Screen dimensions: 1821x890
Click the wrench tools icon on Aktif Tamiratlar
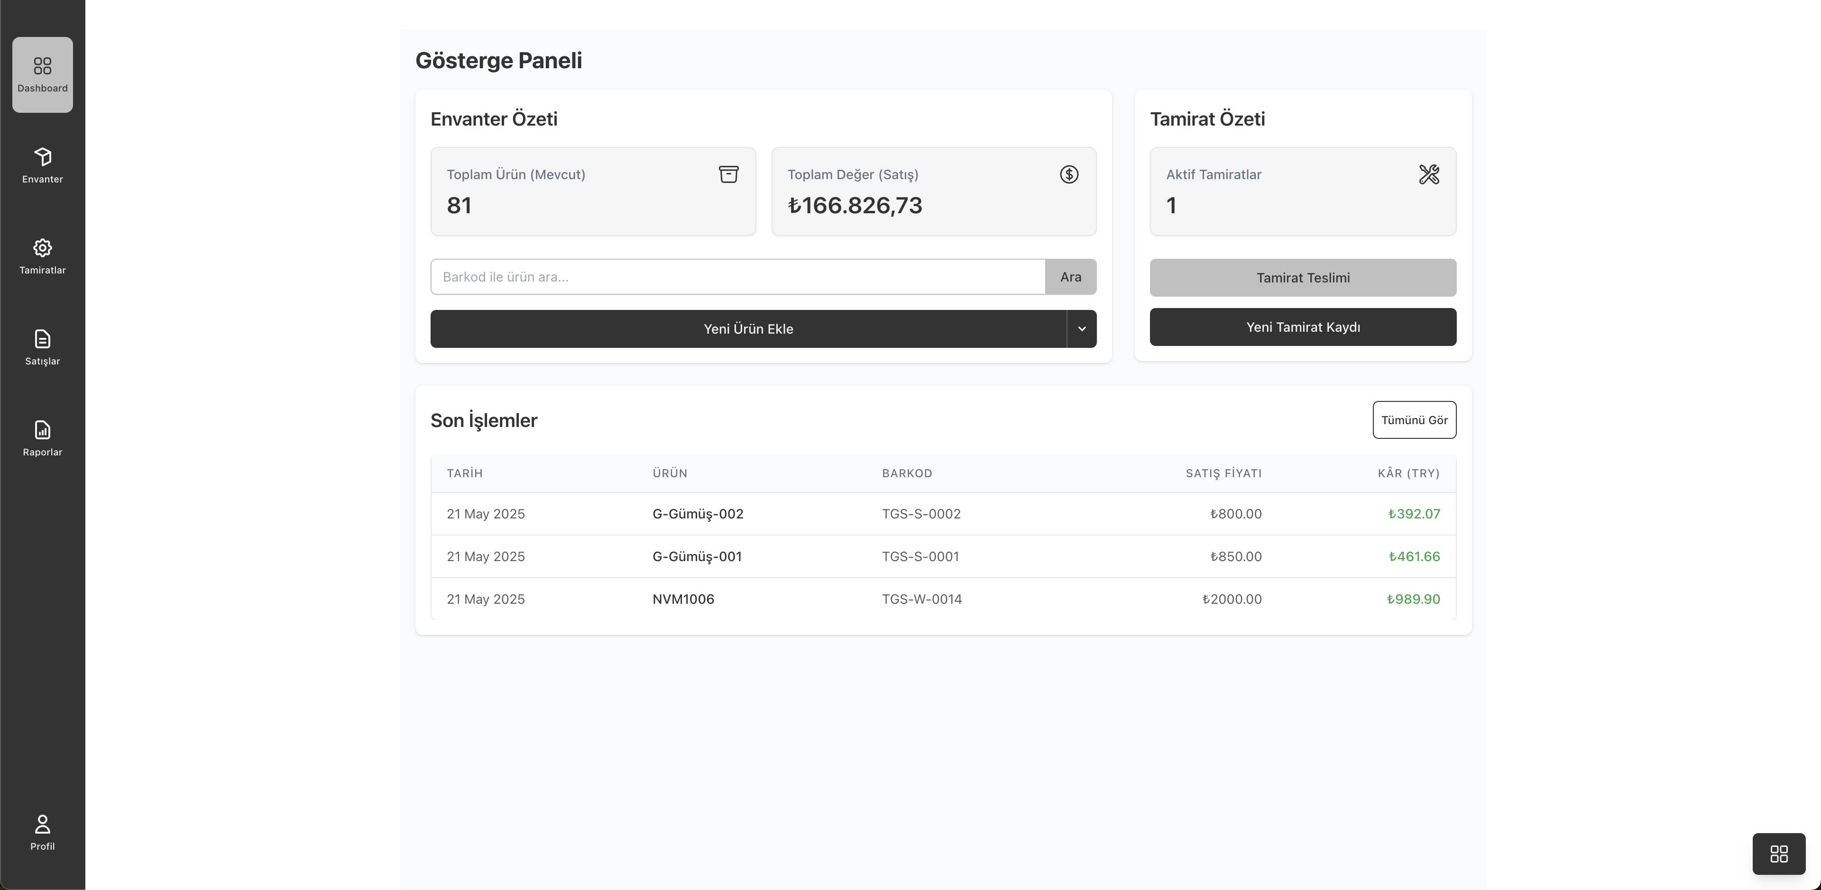click(1429, 174)
